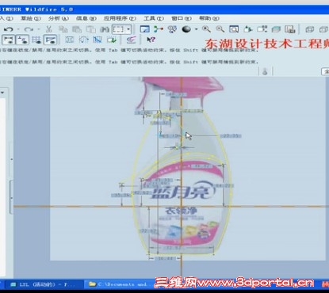Image resolution: width=329 pixels, height=293 pixels.
Task: Click the sketch orientation icon
Action: (x=131, y=40)
